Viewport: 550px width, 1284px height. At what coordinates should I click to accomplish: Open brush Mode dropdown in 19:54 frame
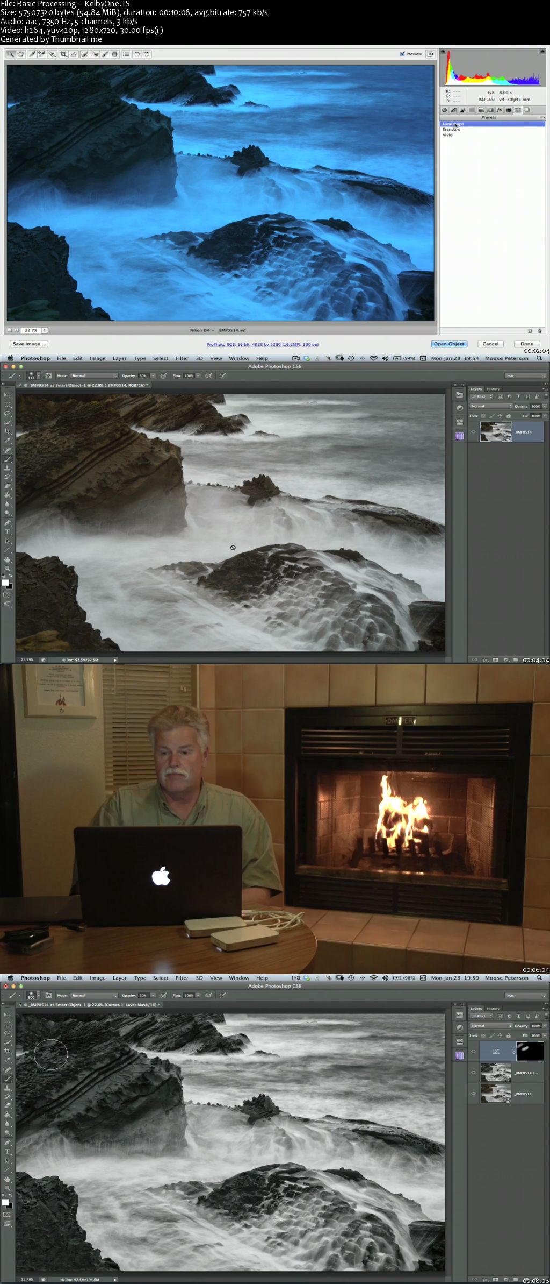point(94,376)
